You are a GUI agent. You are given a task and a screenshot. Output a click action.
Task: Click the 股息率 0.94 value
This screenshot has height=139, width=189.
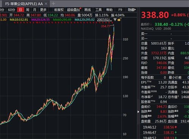click(x=163, y=102)
